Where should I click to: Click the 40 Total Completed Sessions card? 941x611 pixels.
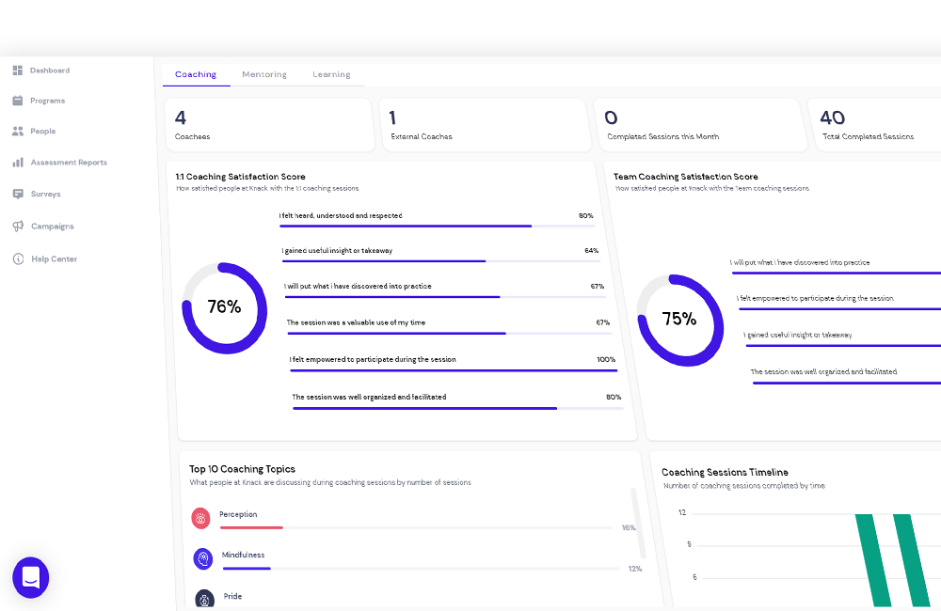pyautogui.click(x=874, y=125)
